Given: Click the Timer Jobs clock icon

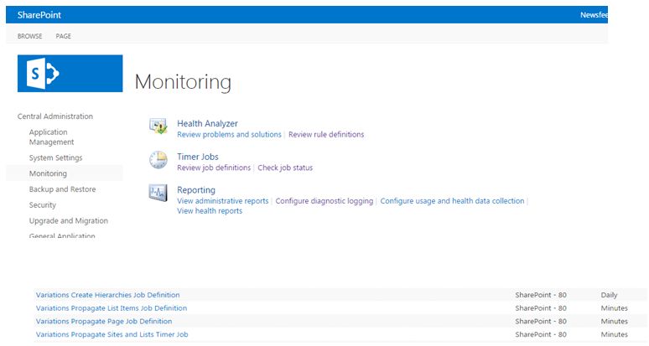Looking at the screenshot, I should (x=158, y=160).
